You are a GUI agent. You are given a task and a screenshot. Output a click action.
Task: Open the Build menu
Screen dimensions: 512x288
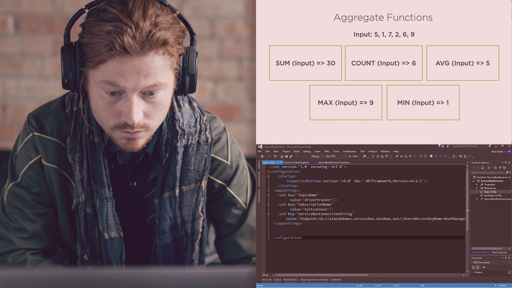click(296, 152)
